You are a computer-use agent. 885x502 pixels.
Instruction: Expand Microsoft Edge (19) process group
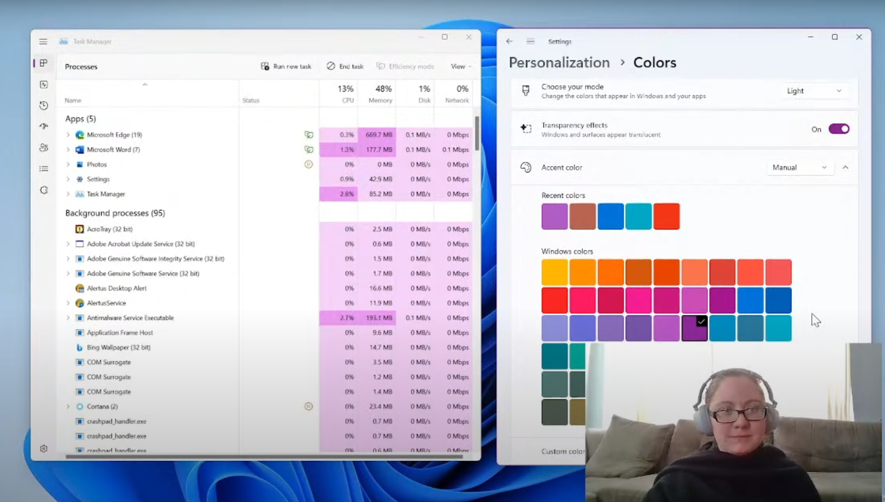pyautogui.click(x=68, y=135)
